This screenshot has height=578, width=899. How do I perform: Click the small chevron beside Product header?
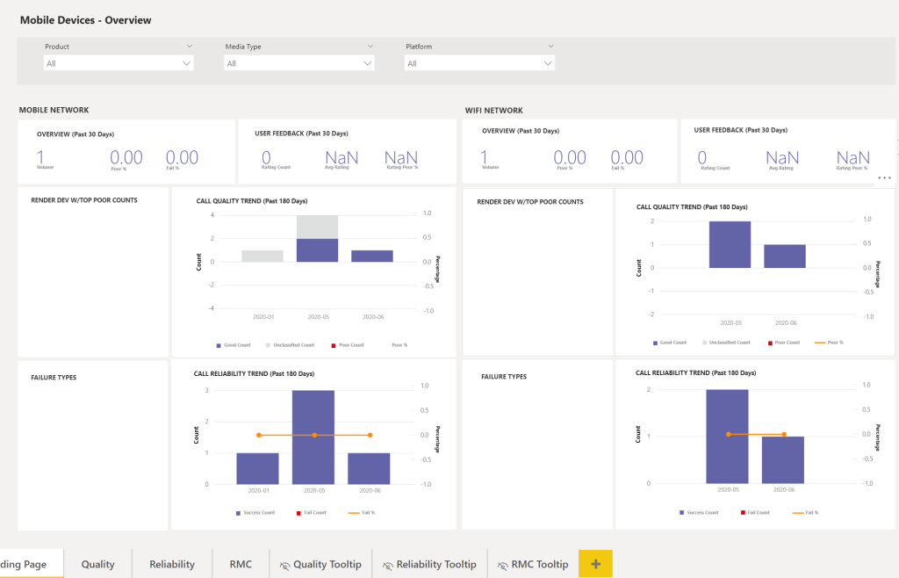point(190,46)
